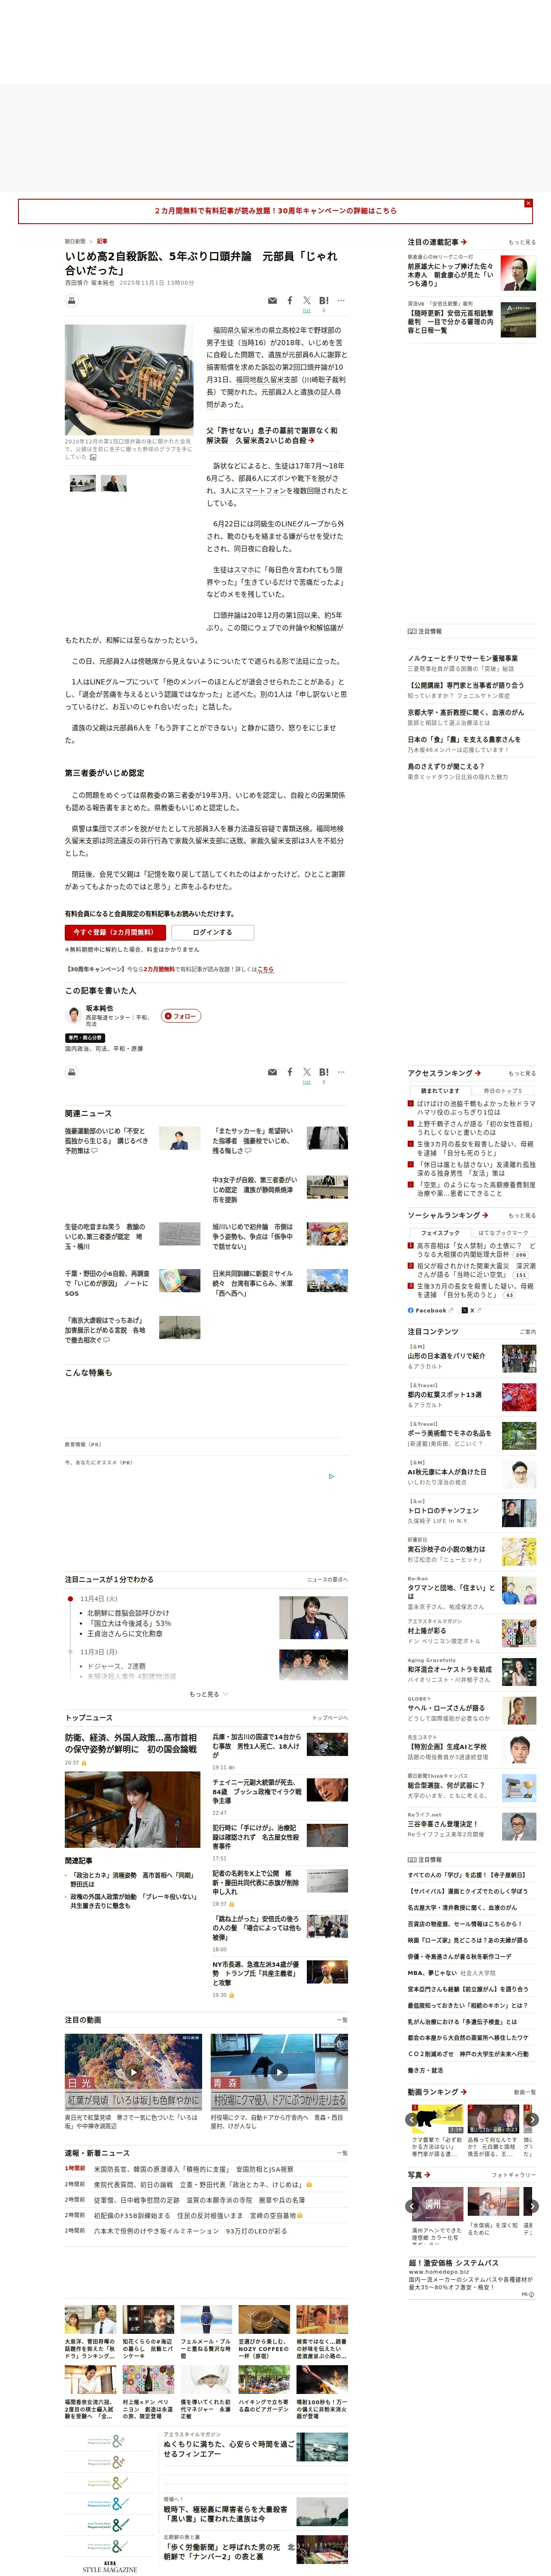
Task: Select the はてなブックマーク social ranking tab
Action: click(503, 1233)
